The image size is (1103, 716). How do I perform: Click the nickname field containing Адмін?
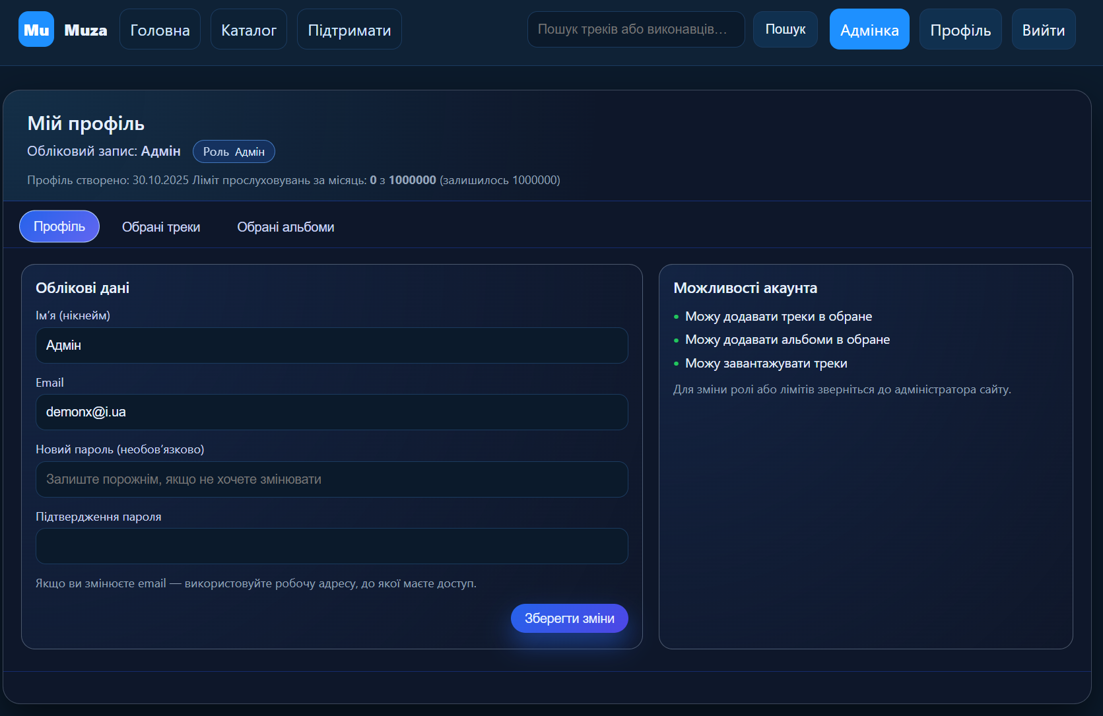331,345
